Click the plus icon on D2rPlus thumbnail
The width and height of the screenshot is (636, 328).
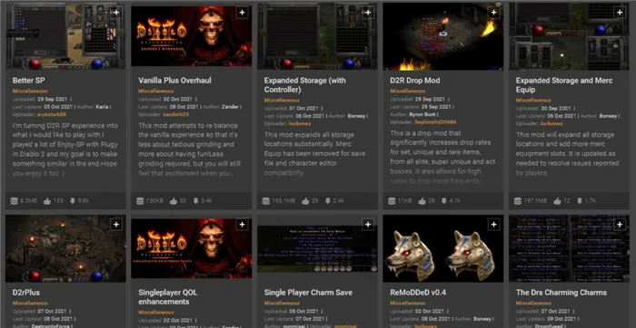(116, 225)
